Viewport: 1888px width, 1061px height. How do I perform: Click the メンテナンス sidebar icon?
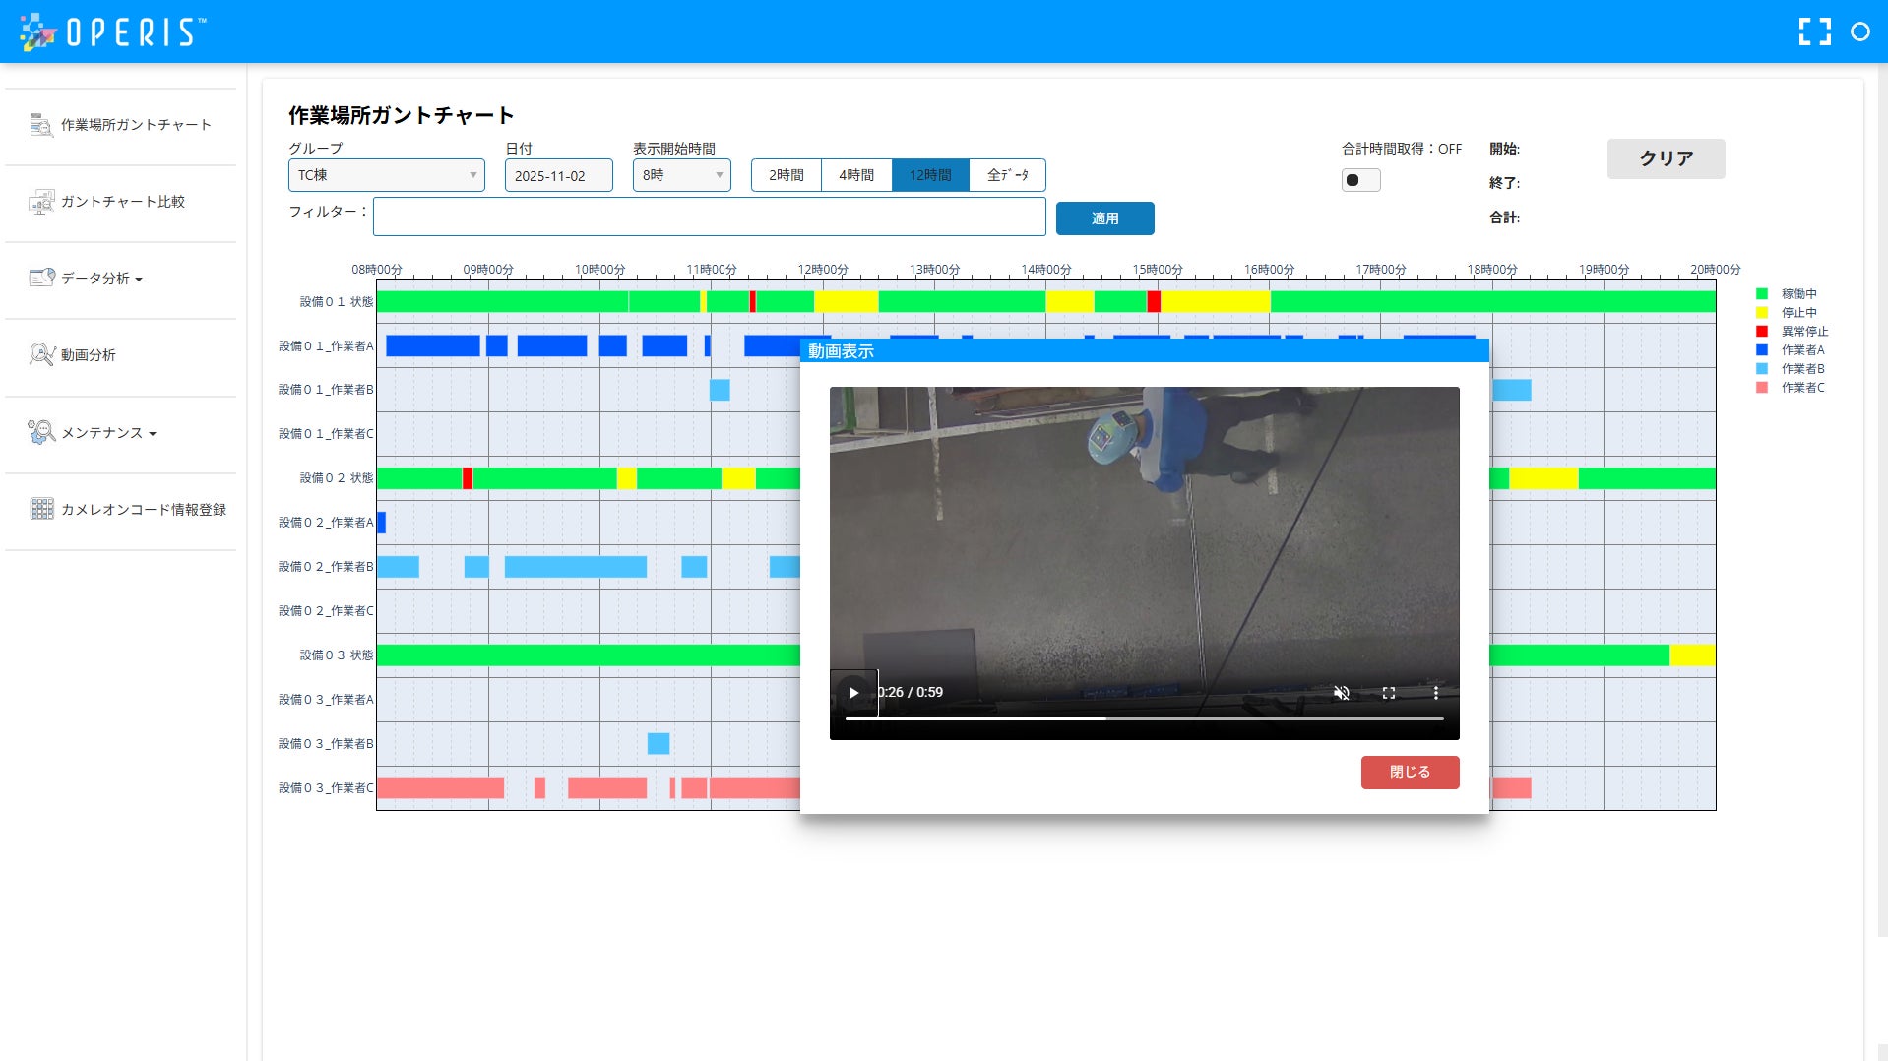coord(41,432)
